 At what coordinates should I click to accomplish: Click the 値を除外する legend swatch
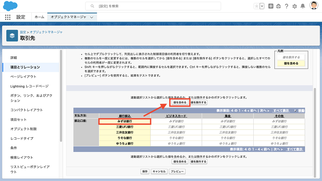[291, 57]
